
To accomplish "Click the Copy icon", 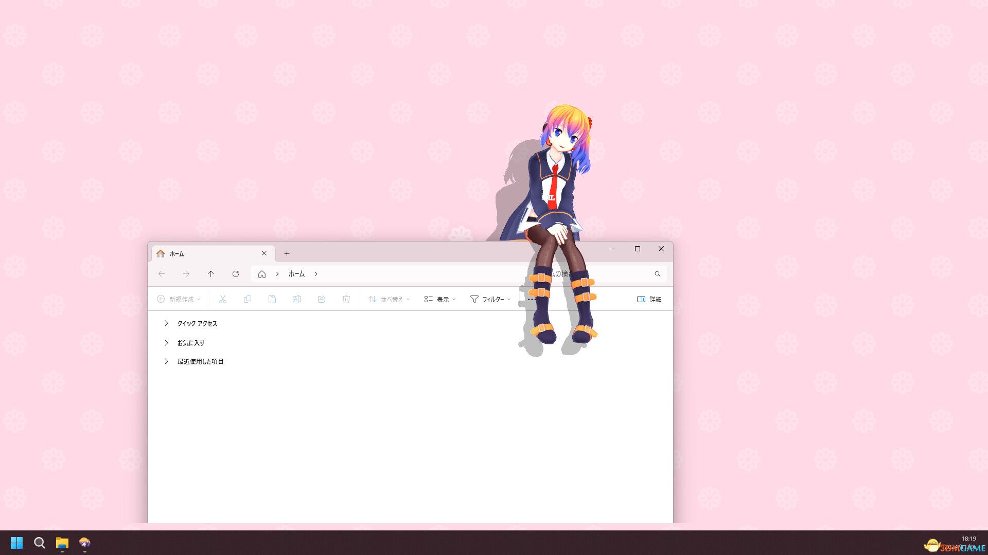I will [248, 299].
